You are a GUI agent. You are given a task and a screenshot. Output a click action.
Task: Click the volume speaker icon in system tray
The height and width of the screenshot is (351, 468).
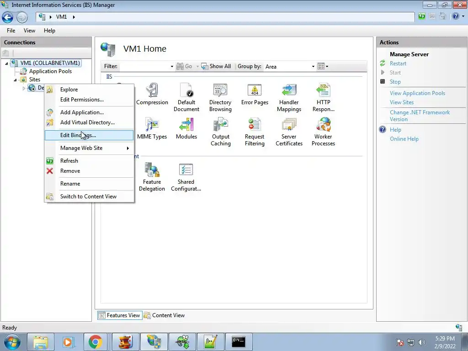pyautogui.click(x=421, y=342)
